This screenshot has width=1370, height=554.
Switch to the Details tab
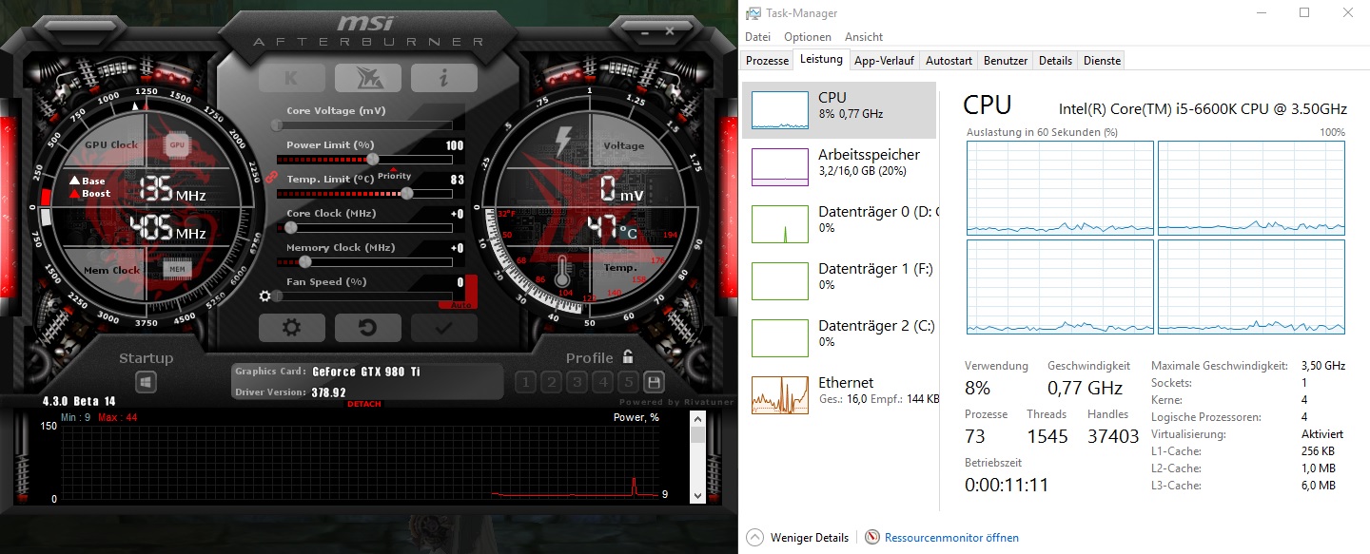[x=1055, y=61]
